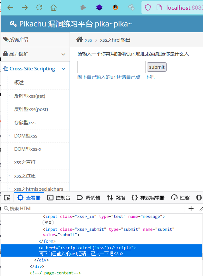
Task: Open the 存储型xss page
Action: [25, 123]
